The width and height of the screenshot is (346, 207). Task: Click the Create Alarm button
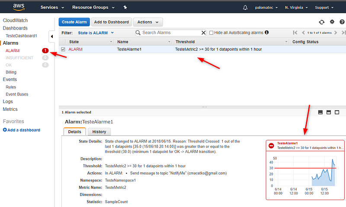(74, 22)
